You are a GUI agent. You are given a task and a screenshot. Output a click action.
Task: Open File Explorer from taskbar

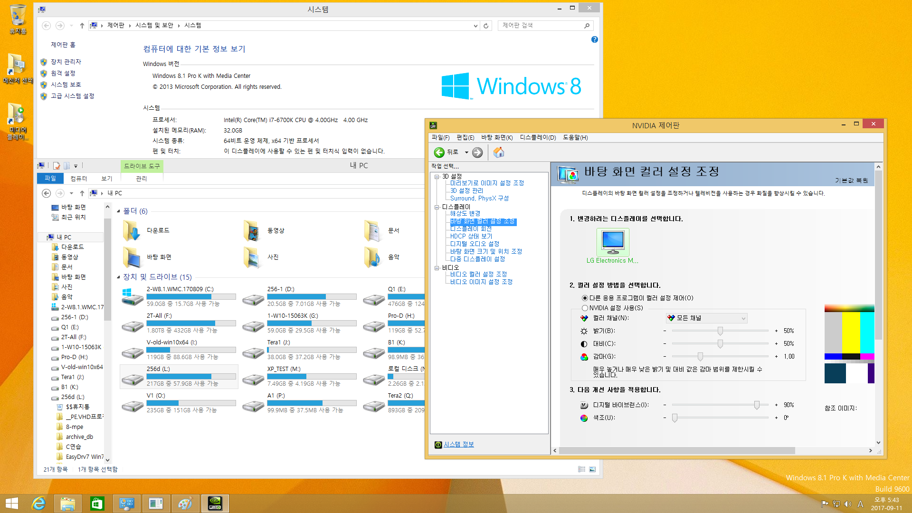pos(68,503)
